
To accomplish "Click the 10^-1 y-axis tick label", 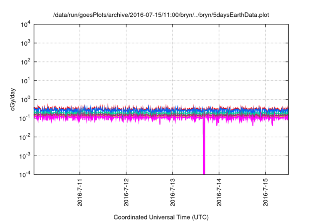I will click(x=25, y=118).
